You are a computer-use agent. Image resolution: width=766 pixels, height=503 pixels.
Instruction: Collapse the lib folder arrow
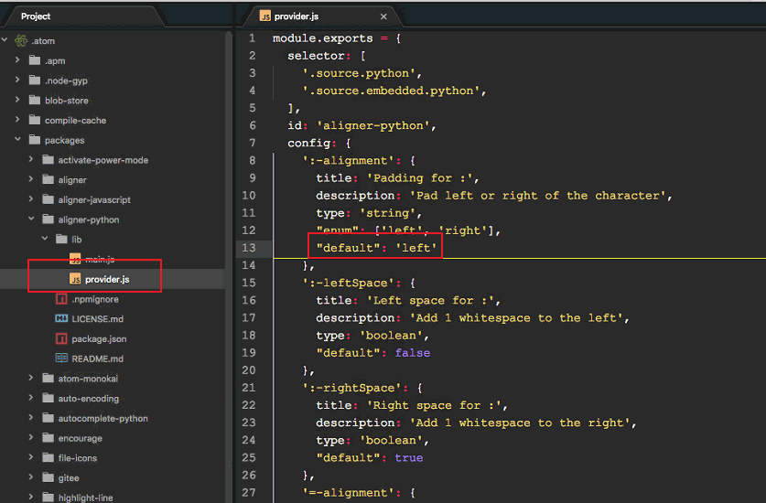(45, 240)
